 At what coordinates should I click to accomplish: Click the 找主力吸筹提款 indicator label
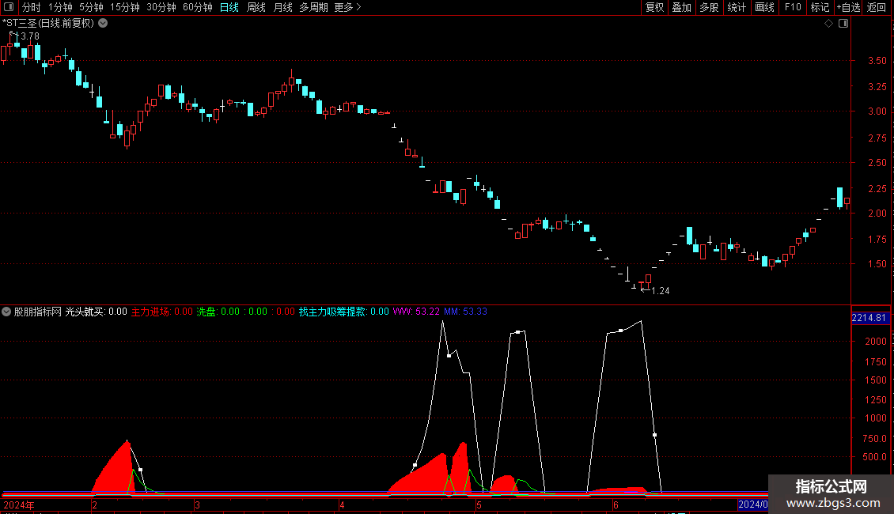(344, 312)
